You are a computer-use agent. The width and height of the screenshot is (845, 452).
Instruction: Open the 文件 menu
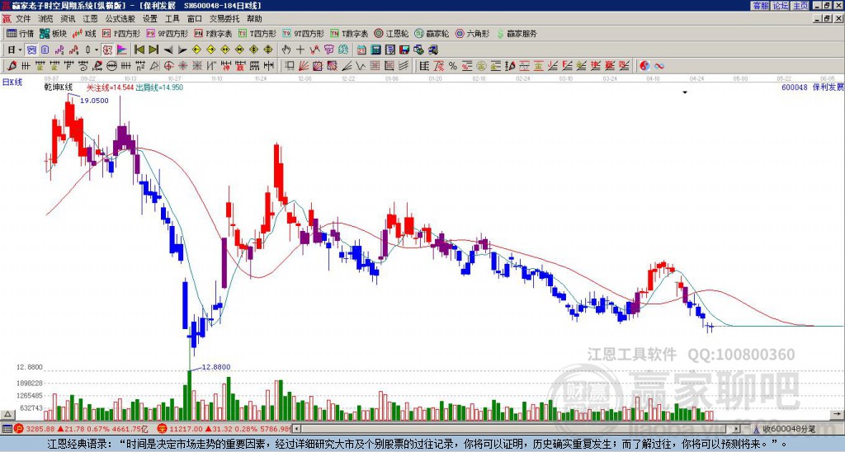23,19
